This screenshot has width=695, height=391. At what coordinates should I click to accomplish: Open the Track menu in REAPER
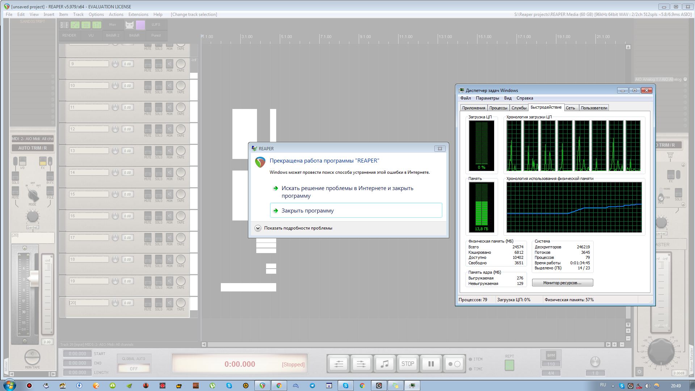click(78, 14)
